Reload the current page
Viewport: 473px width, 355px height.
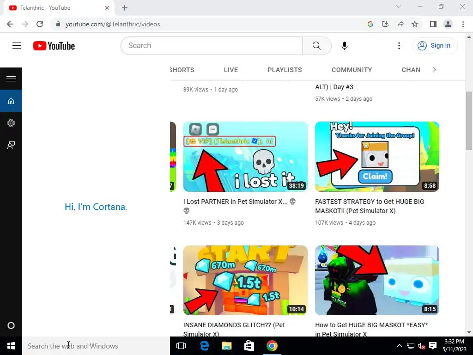[x=40, y=24]
